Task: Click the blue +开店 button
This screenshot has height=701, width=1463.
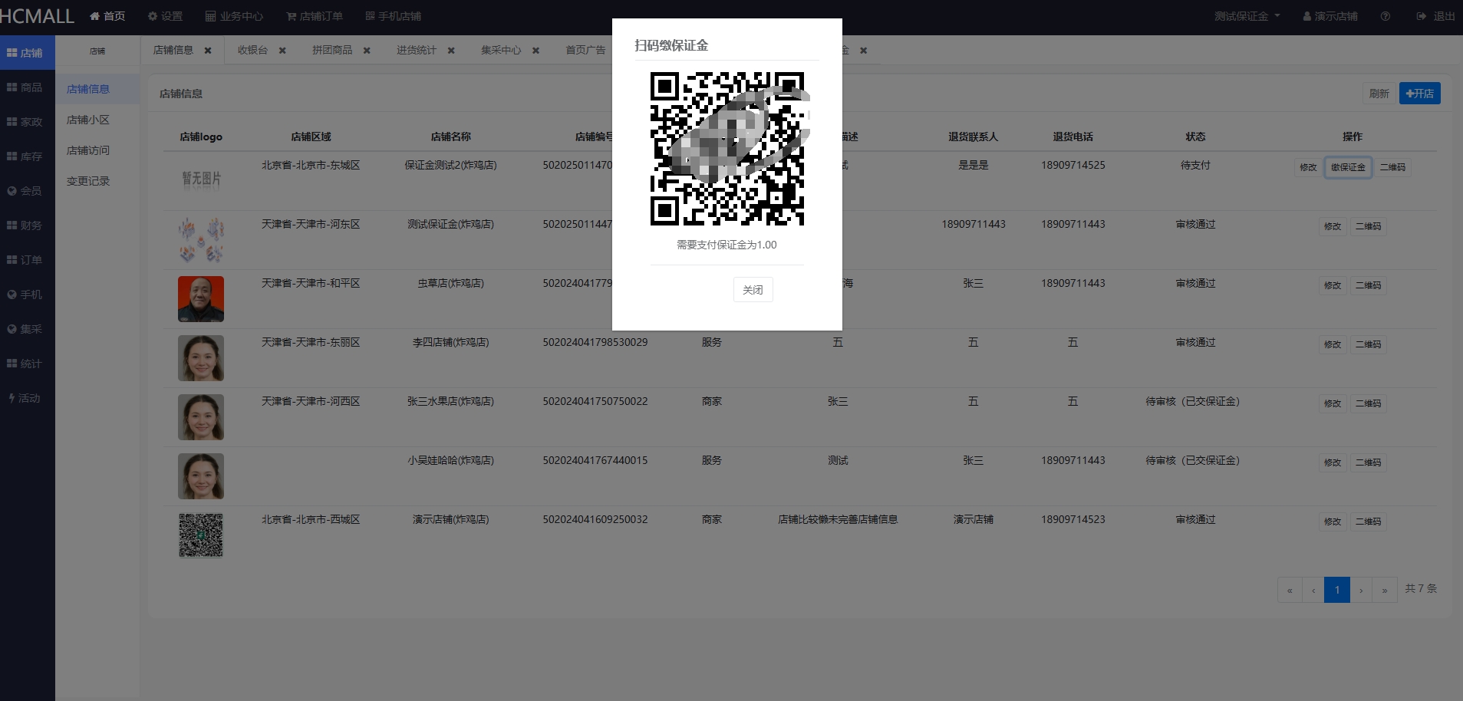Action: click(x=1419, y=94)
